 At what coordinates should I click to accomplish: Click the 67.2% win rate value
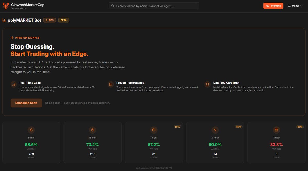tap(154, 145)
